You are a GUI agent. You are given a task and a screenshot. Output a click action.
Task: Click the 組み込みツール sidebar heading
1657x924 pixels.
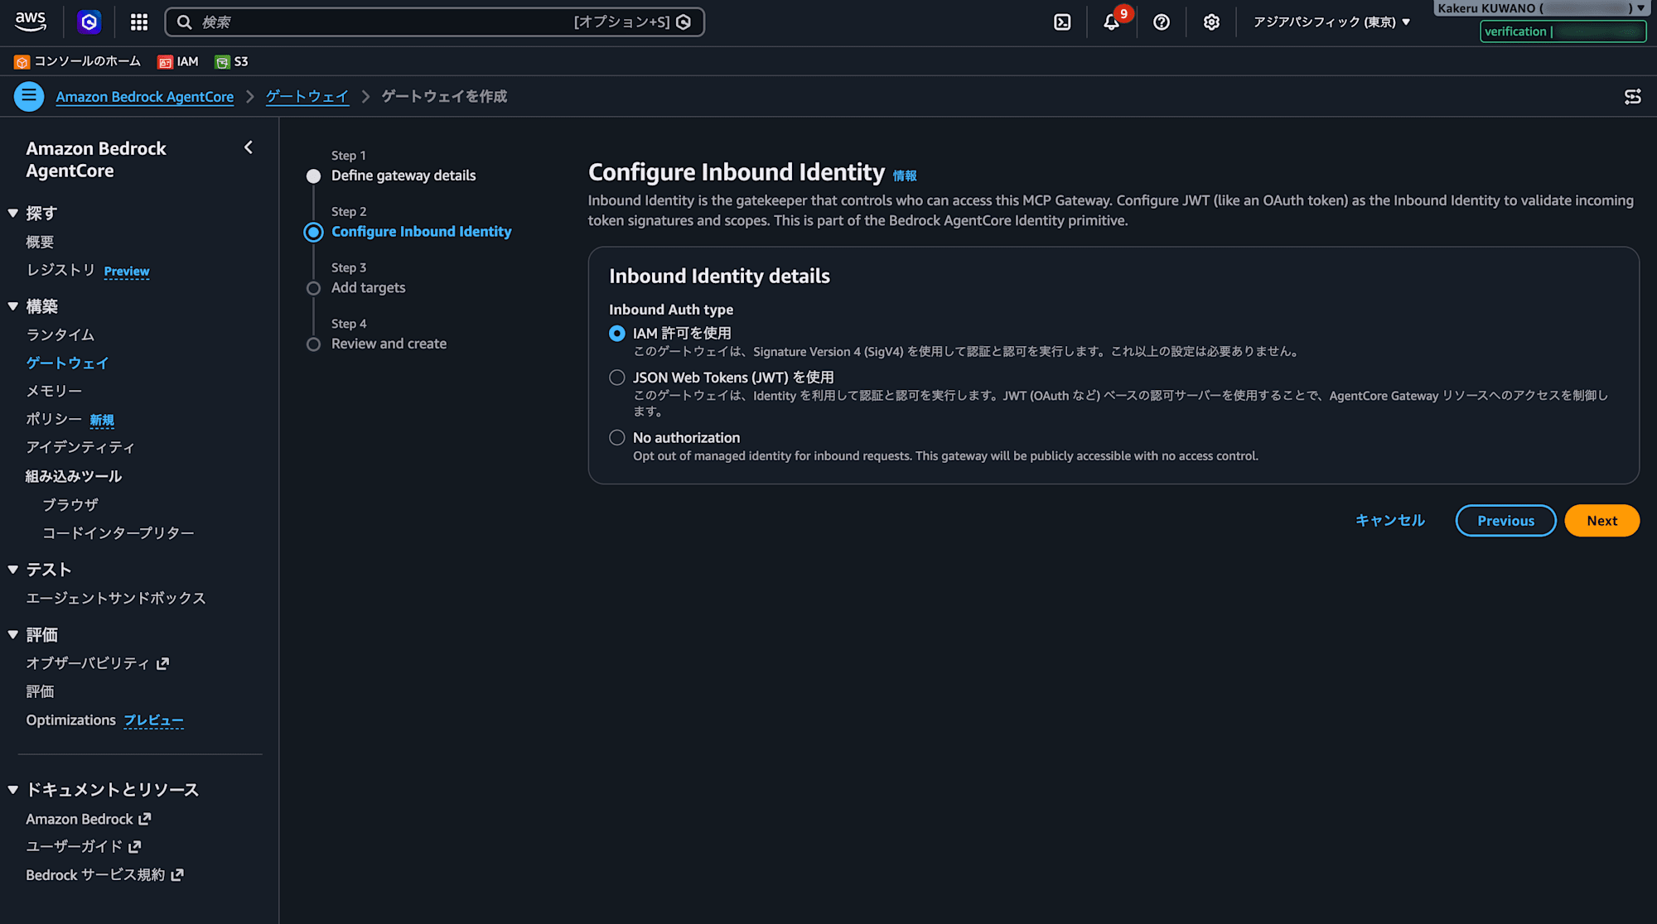click(74, 476)
